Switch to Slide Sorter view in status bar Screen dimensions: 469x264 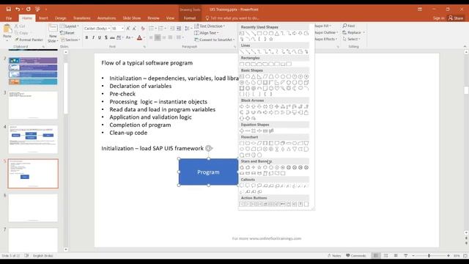(386, 256)
